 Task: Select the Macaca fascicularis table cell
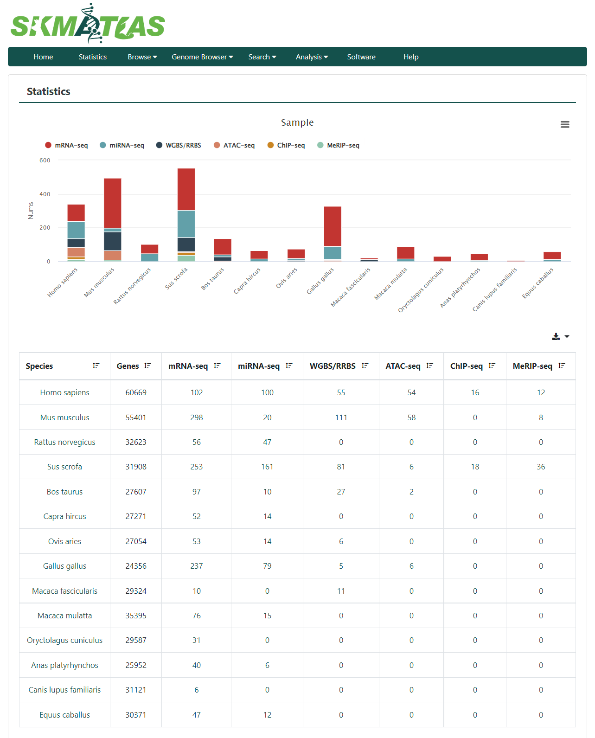tap(64, 591)
